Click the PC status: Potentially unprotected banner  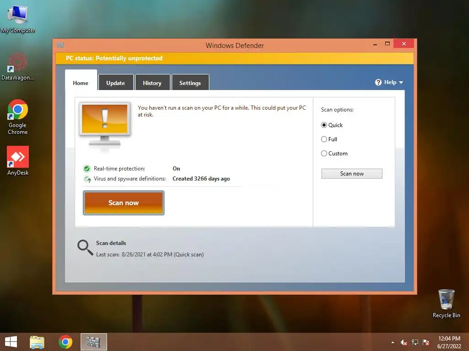click(x=234, y=58)
